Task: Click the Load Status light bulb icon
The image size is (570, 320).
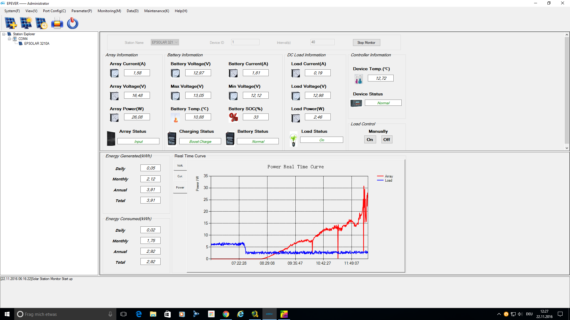Action: [293, 139]
